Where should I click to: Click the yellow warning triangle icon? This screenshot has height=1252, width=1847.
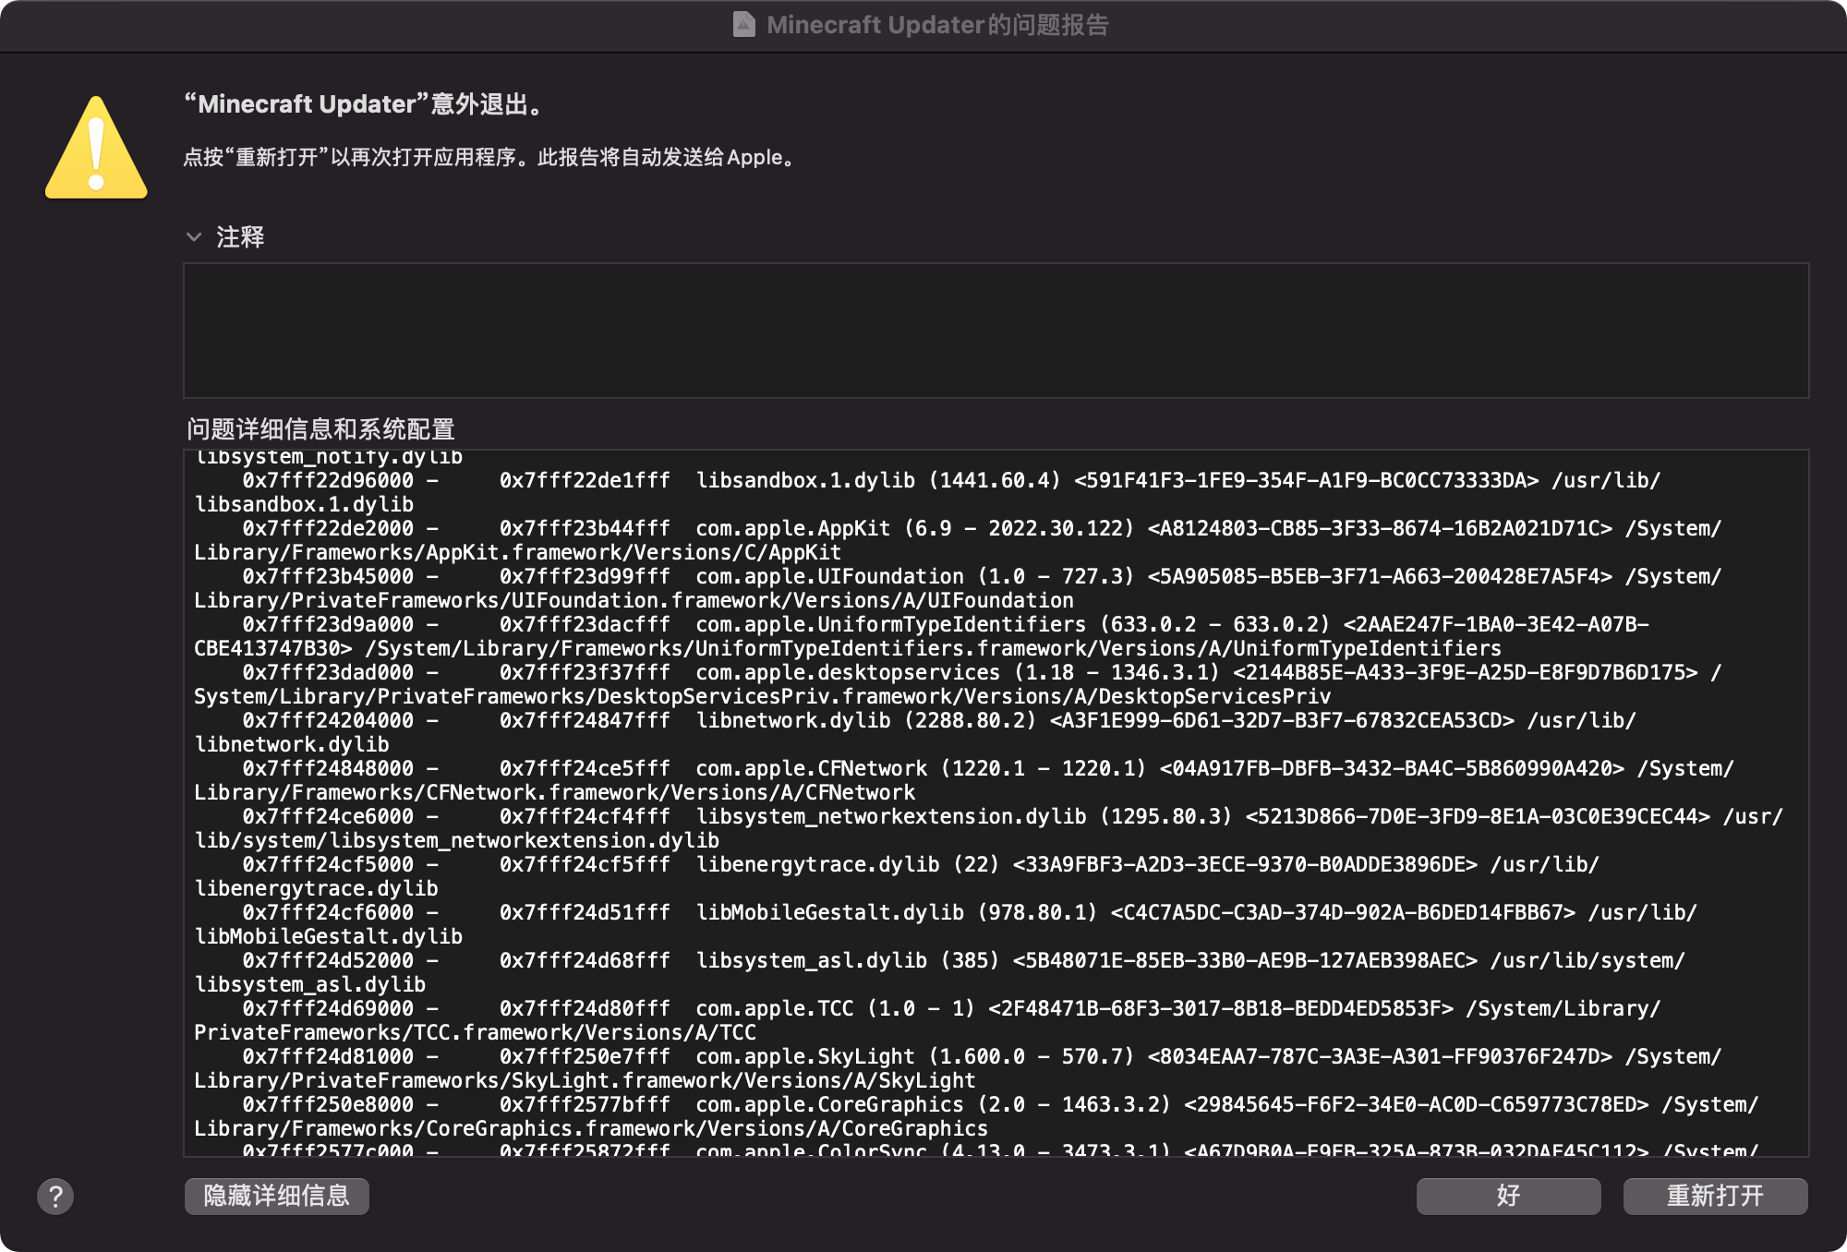96,150
